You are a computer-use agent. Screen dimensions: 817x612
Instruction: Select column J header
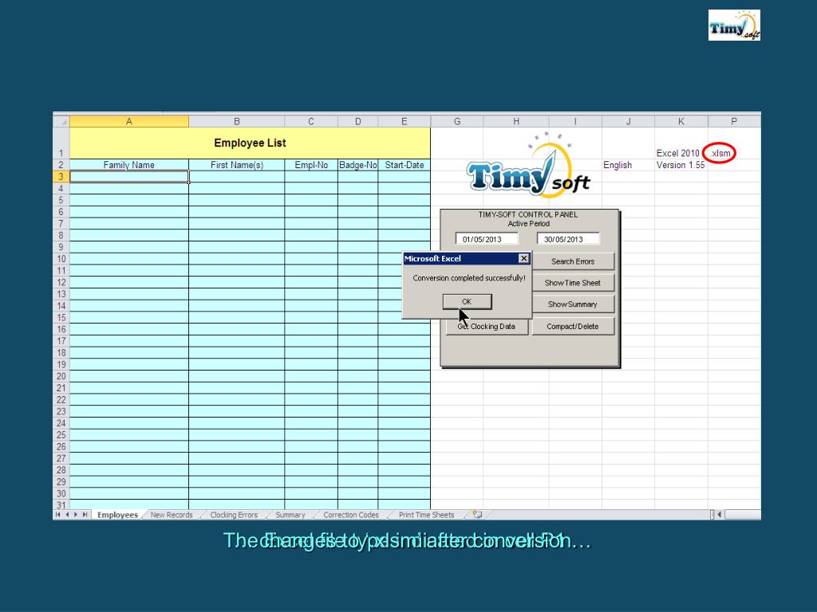click(x=629, y=121)
